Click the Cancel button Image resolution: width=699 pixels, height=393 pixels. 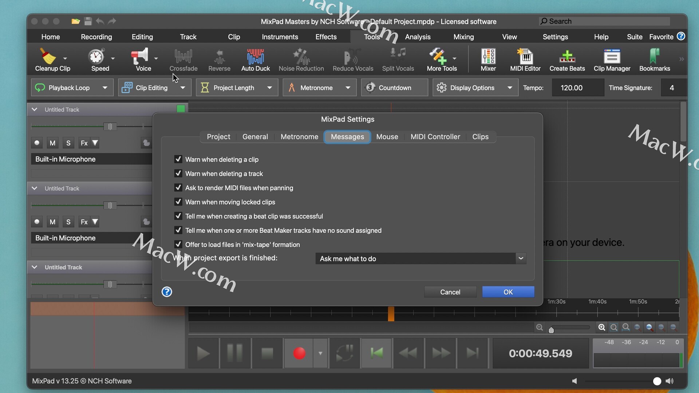coord(450,292)
